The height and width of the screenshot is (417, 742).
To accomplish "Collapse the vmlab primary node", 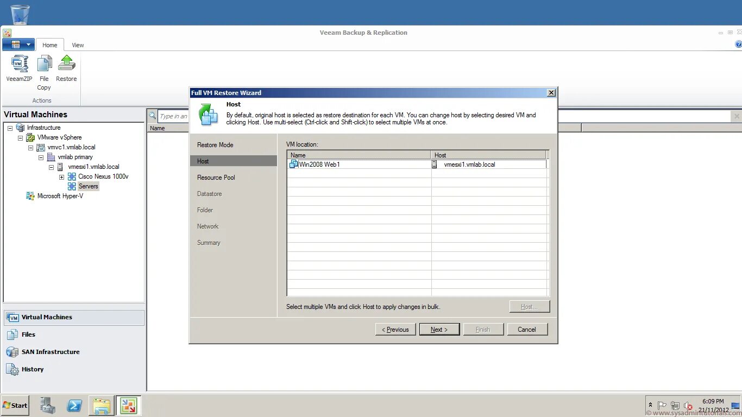I will 41,157.
